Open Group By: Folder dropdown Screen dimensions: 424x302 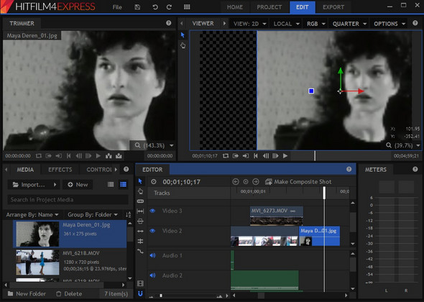(x=93, y=214)
